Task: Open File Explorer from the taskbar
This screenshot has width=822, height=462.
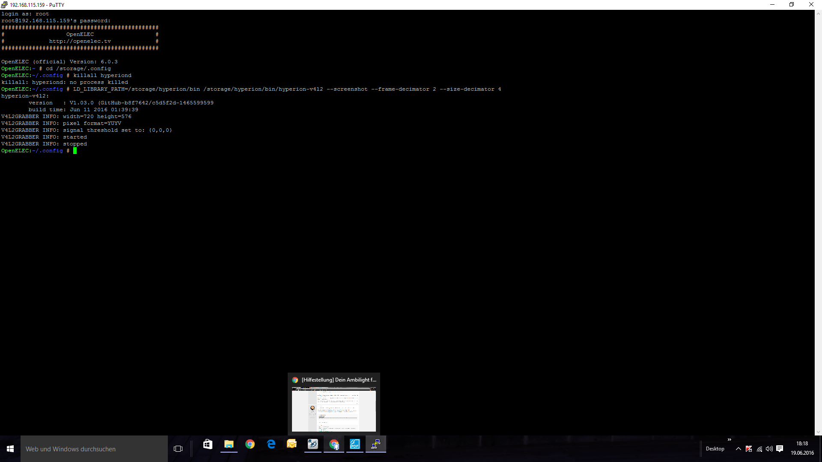Action: click(x=229, y=444)
